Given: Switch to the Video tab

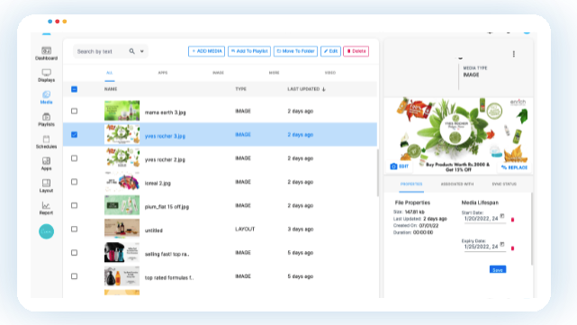Looking at the screenshot, I should 330,73.
